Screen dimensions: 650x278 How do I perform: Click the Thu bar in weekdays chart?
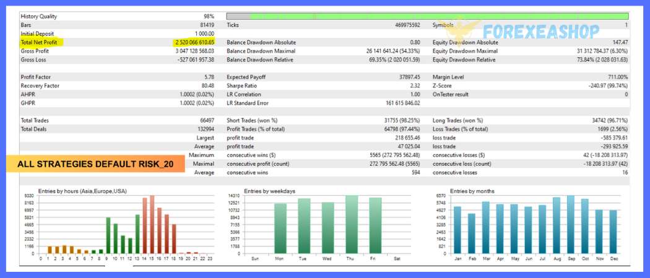pyautogui.click(x=352, y=225)
